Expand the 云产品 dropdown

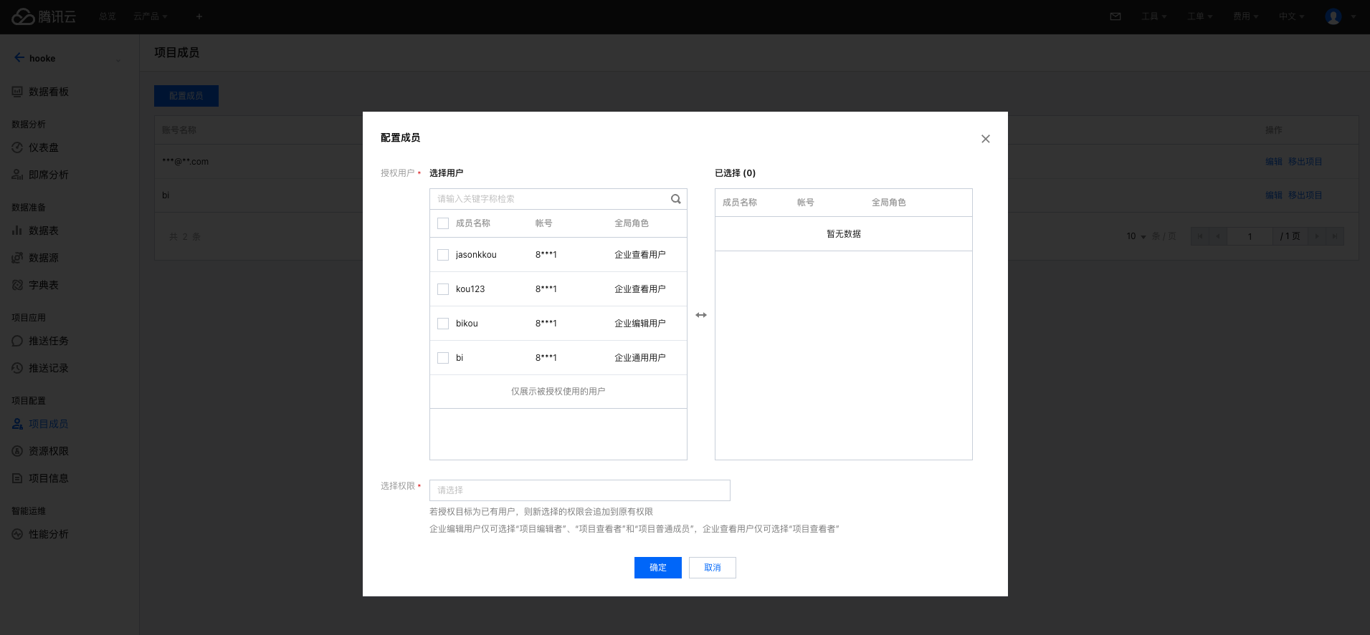151,16
